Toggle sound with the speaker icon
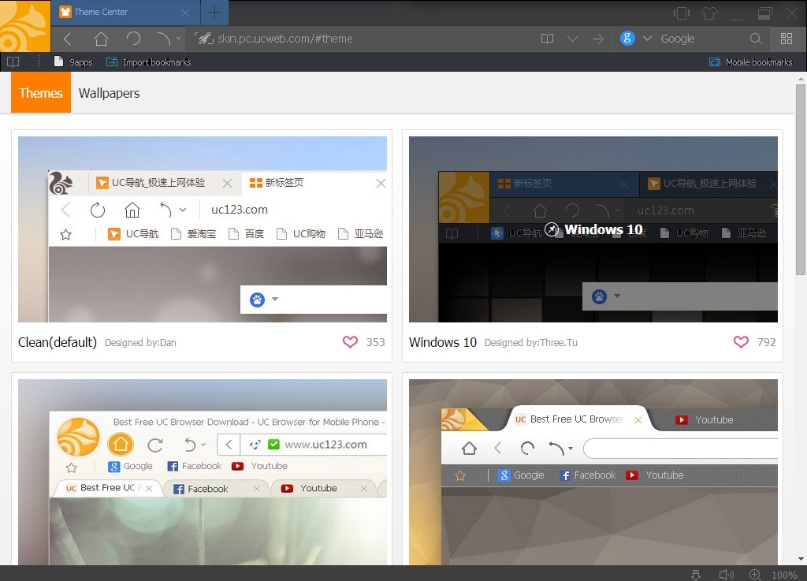This screenshot has width=807, height=581. (x=726, y=575)
